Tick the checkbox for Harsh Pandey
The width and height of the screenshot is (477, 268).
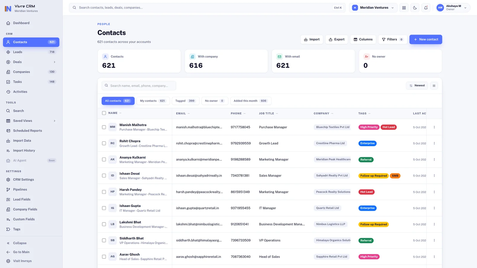click(x=104, y=192)
